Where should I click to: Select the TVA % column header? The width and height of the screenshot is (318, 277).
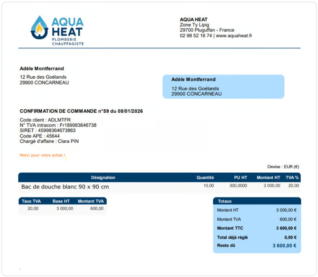(292, 178)
